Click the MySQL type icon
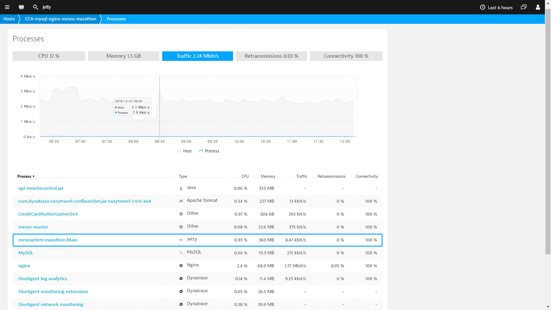551x310 pixels. [x=181, y=253]
